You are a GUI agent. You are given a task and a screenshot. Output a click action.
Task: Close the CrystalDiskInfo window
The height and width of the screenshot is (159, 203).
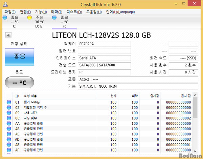(194, 3)
